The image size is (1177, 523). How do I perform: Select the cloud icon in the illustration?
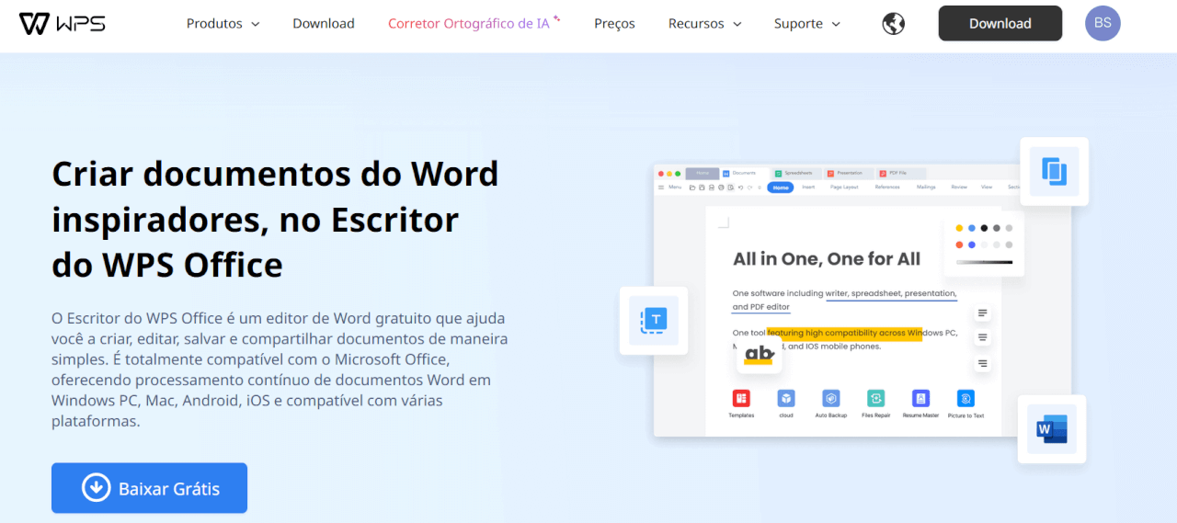pos(786,398)
